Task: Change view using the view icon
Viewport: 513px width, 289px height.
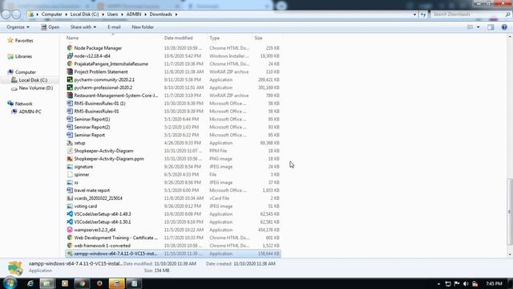Action: pyautogui.click(x=471, y=27)
